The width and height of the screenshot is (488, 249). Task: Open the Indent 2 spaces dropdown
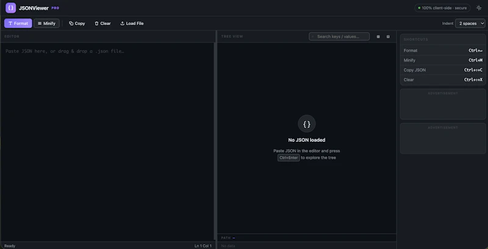point(470,23)
